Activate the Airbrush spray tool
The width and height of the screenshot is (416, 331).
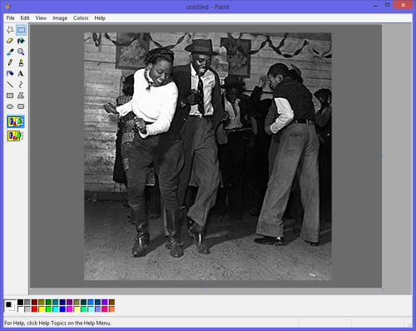click(10, 73)
